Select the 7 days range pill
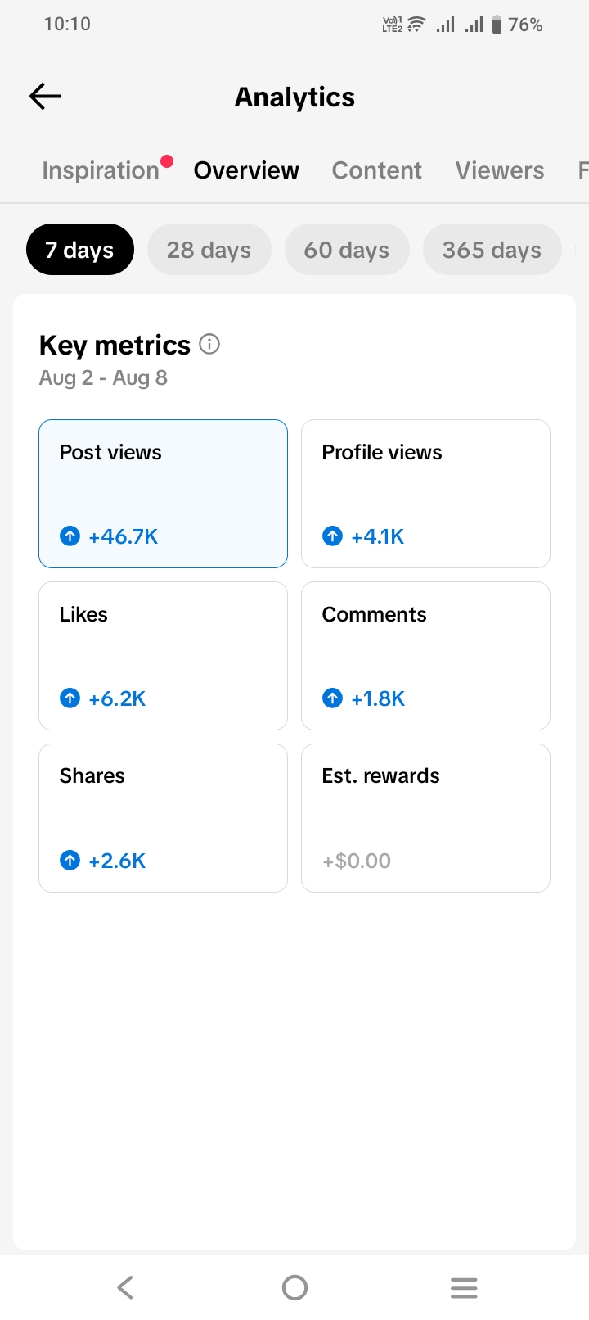The image size is (589, 1320). pyautogui.click(x=79, y=250)
